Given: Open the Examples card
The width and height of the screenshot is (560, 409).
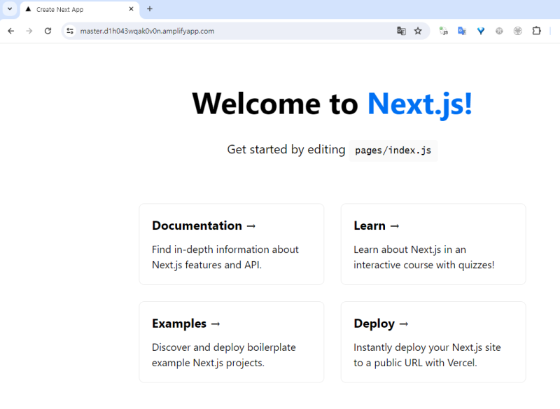Looking at the screenshot, I should pyautogui.click(x=231, y=342).
